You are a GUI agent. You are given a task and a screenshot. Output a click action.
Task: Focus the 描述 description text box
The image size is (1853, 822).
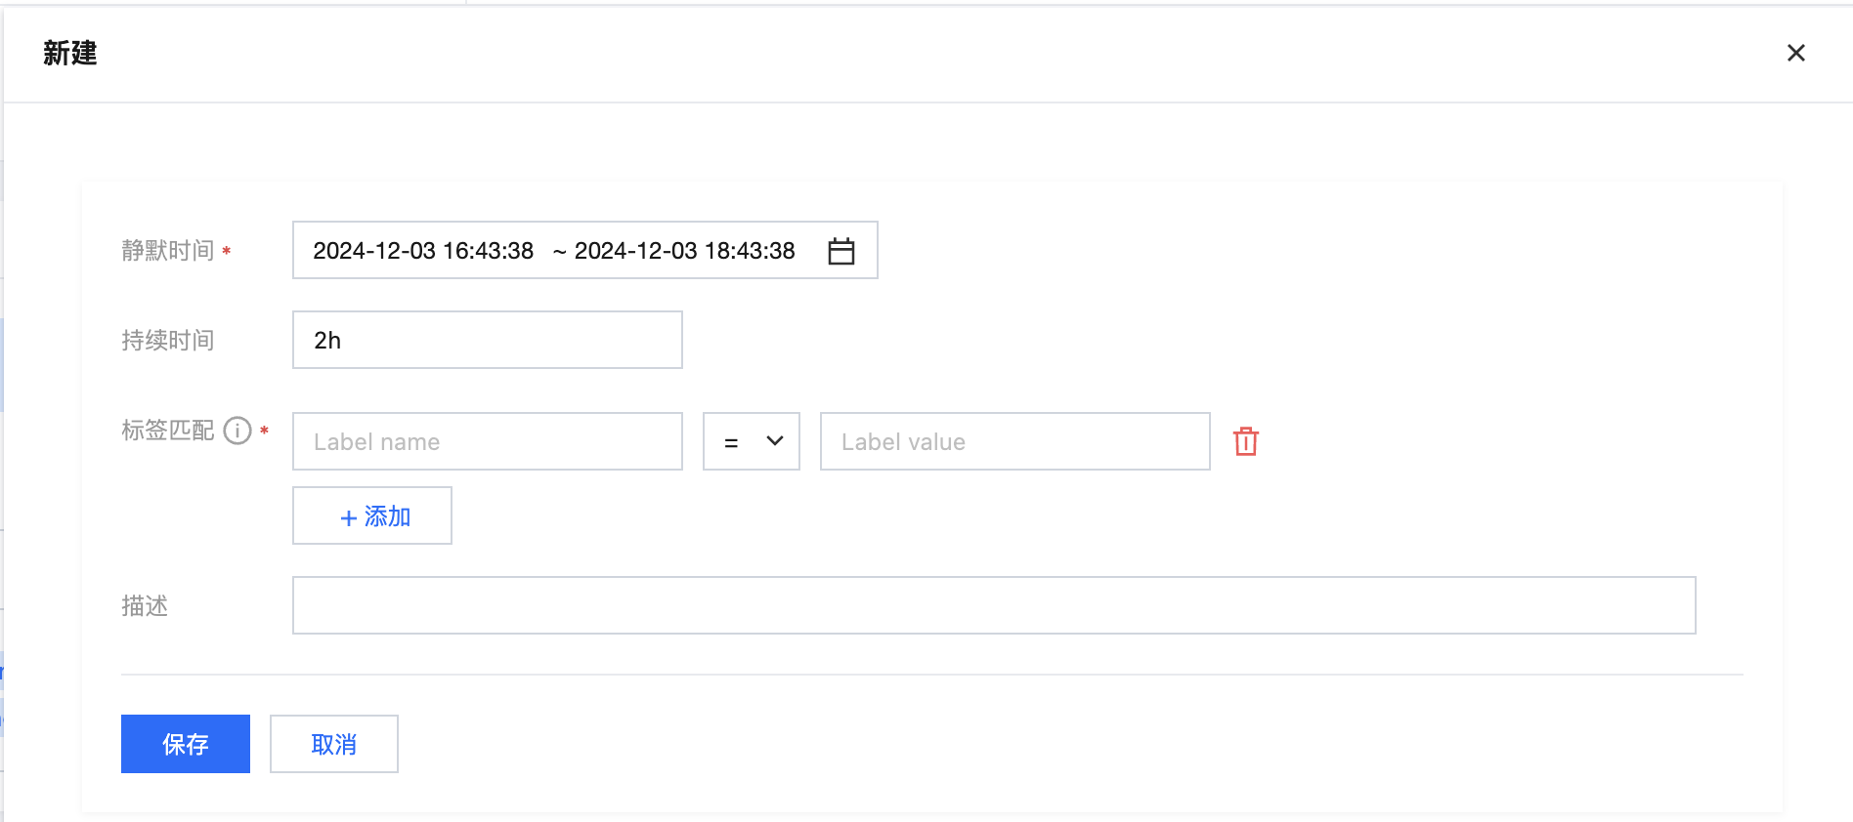[x=994, y=605]
